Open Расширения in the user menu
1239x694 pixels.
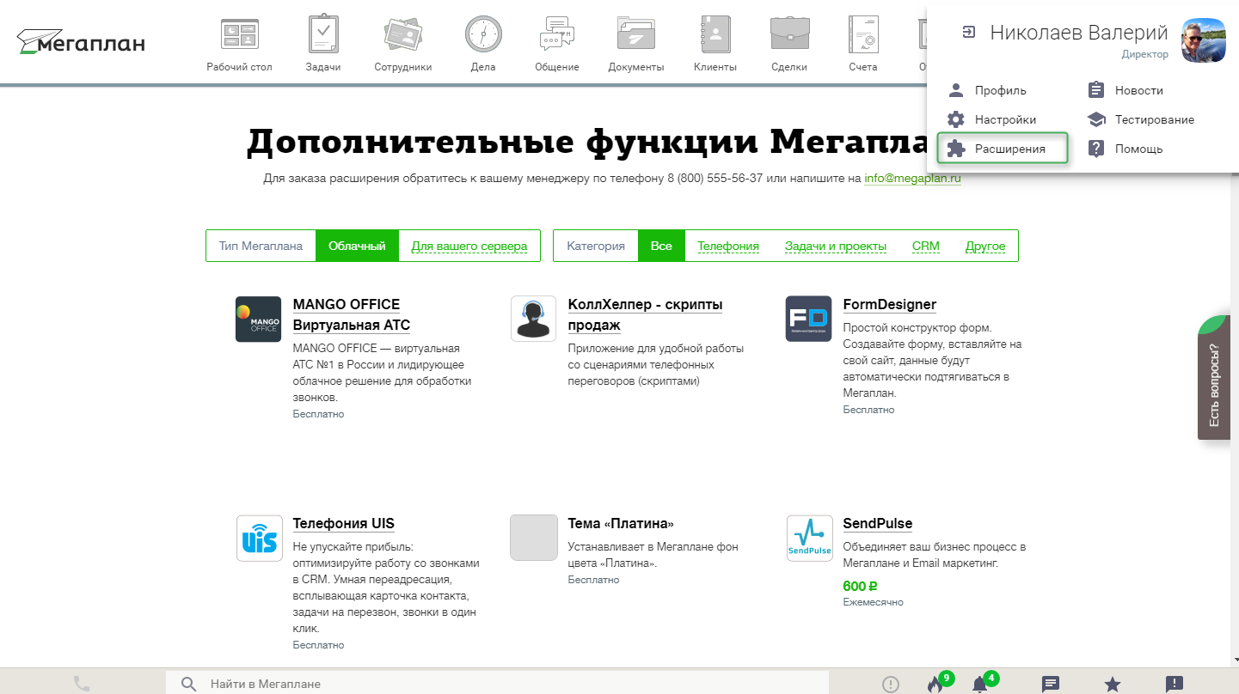[1002, 149]
